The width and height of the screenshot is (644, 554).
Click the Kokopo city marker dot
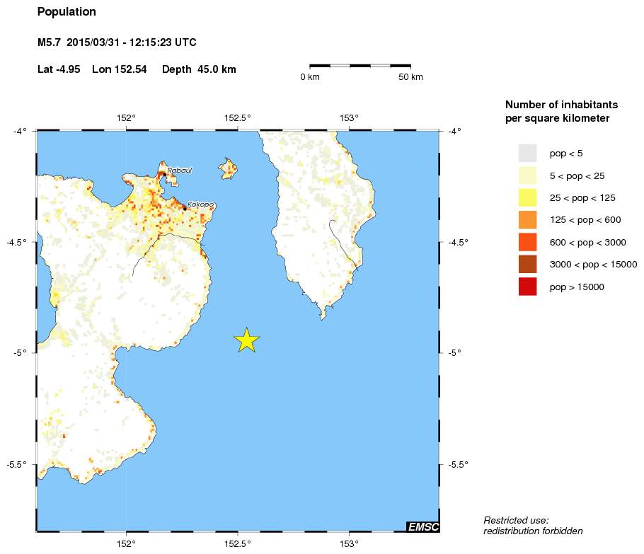coord(185,208)
